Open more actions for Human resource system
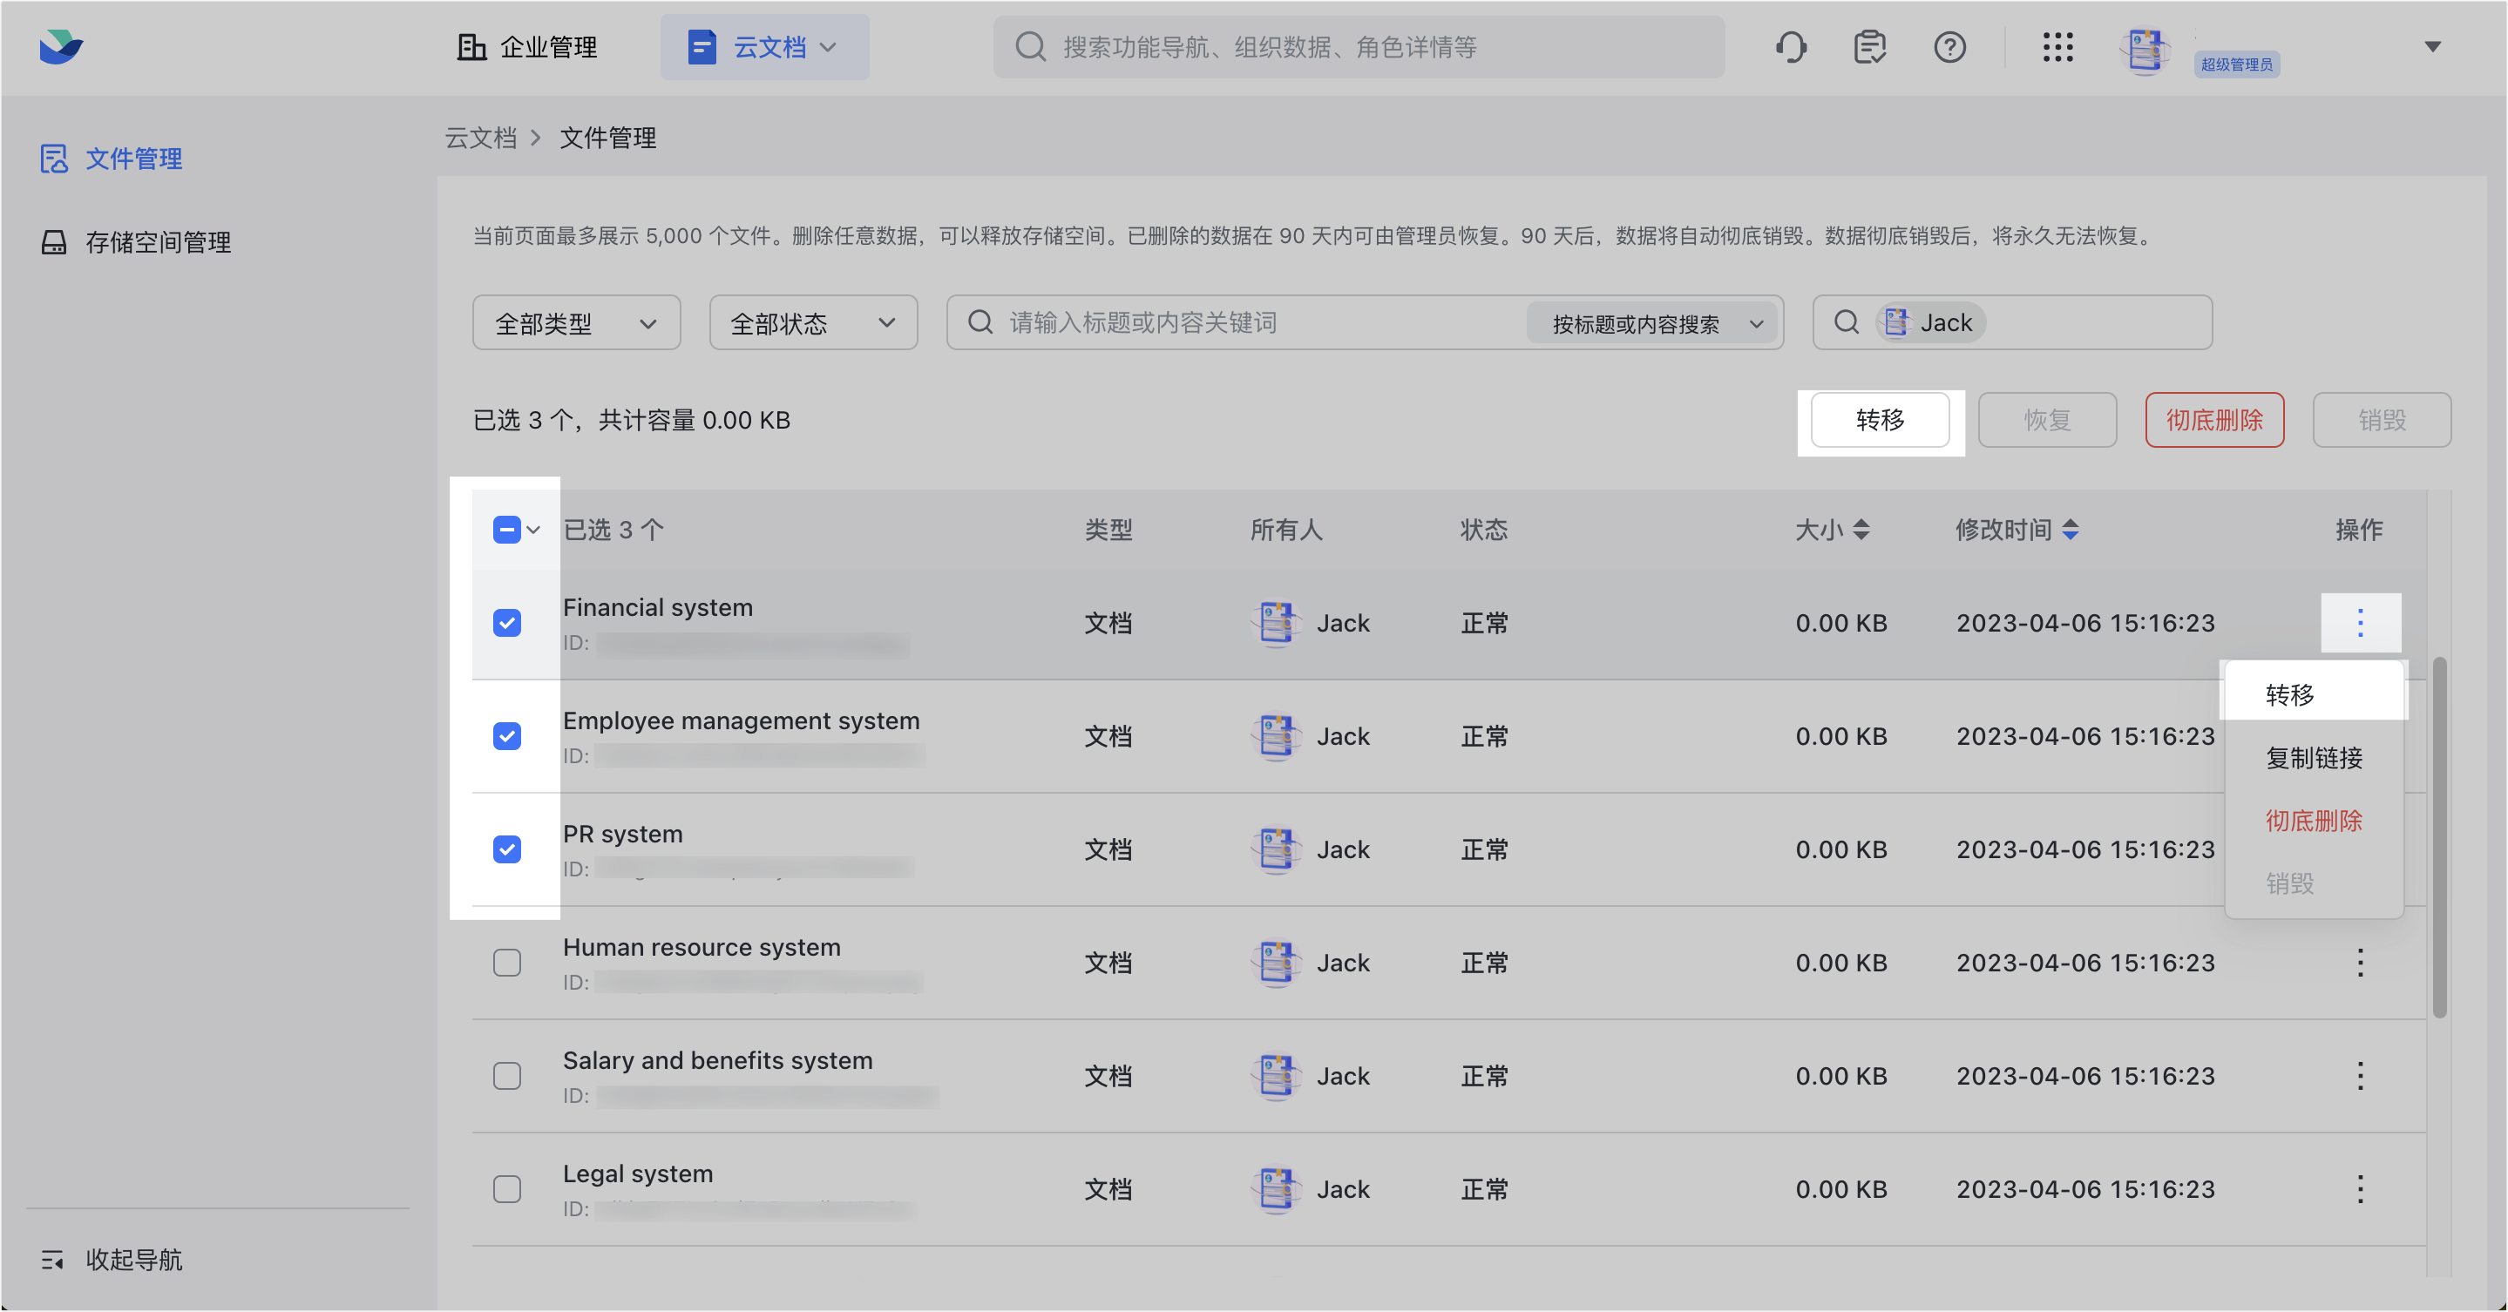The height and width of the screenshot is (1312, 2508). pos(2360,963)
